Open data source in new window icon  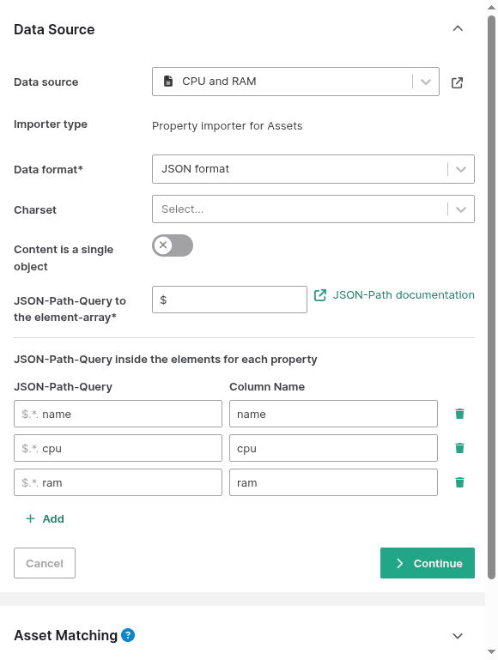[457, 82]
